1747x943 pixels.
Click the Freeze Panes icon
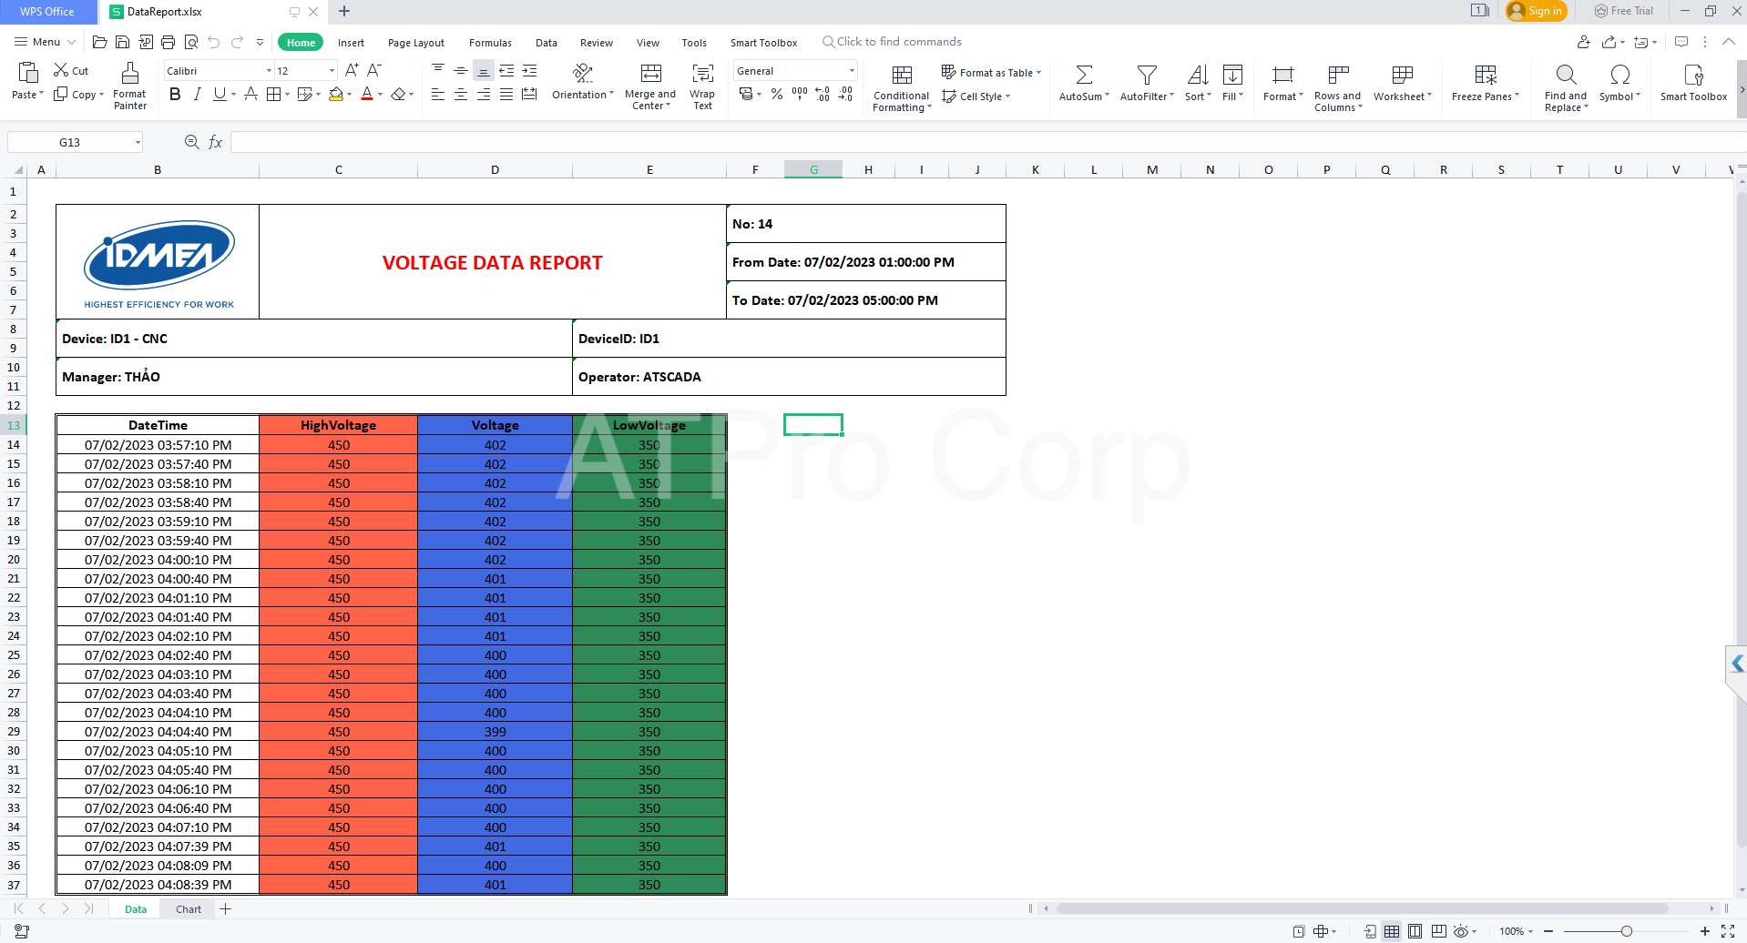point(1485,75)
